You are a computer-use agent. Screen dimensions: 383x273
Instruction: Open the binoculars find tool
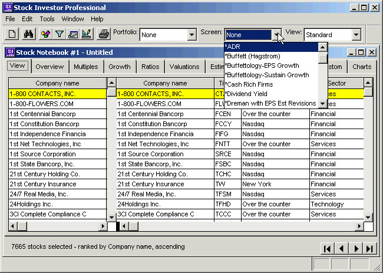(28, 34)
